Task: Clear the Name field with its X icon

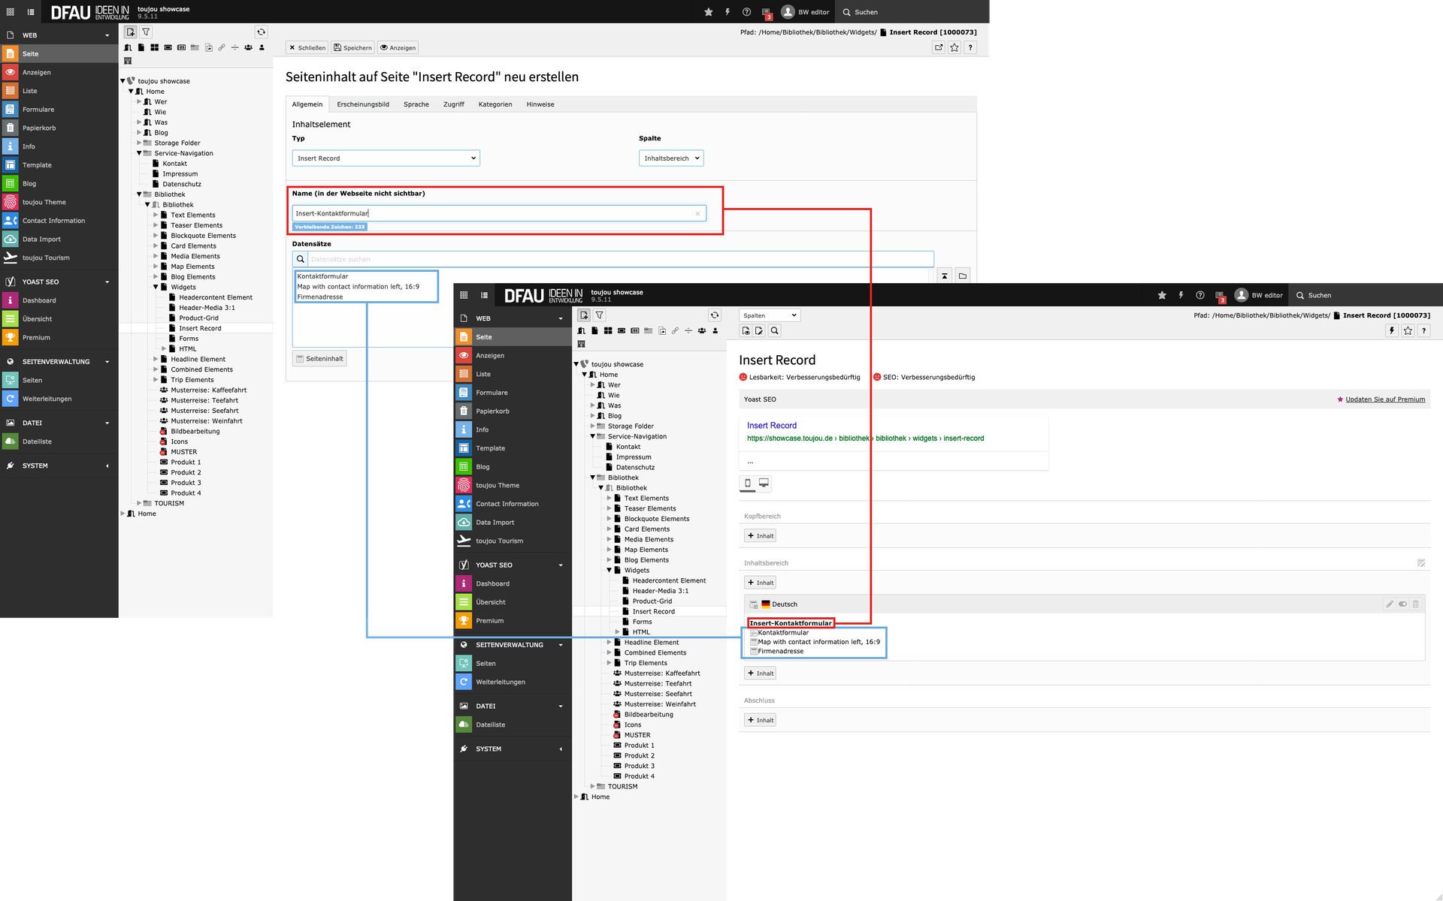Action: point(697,213)
